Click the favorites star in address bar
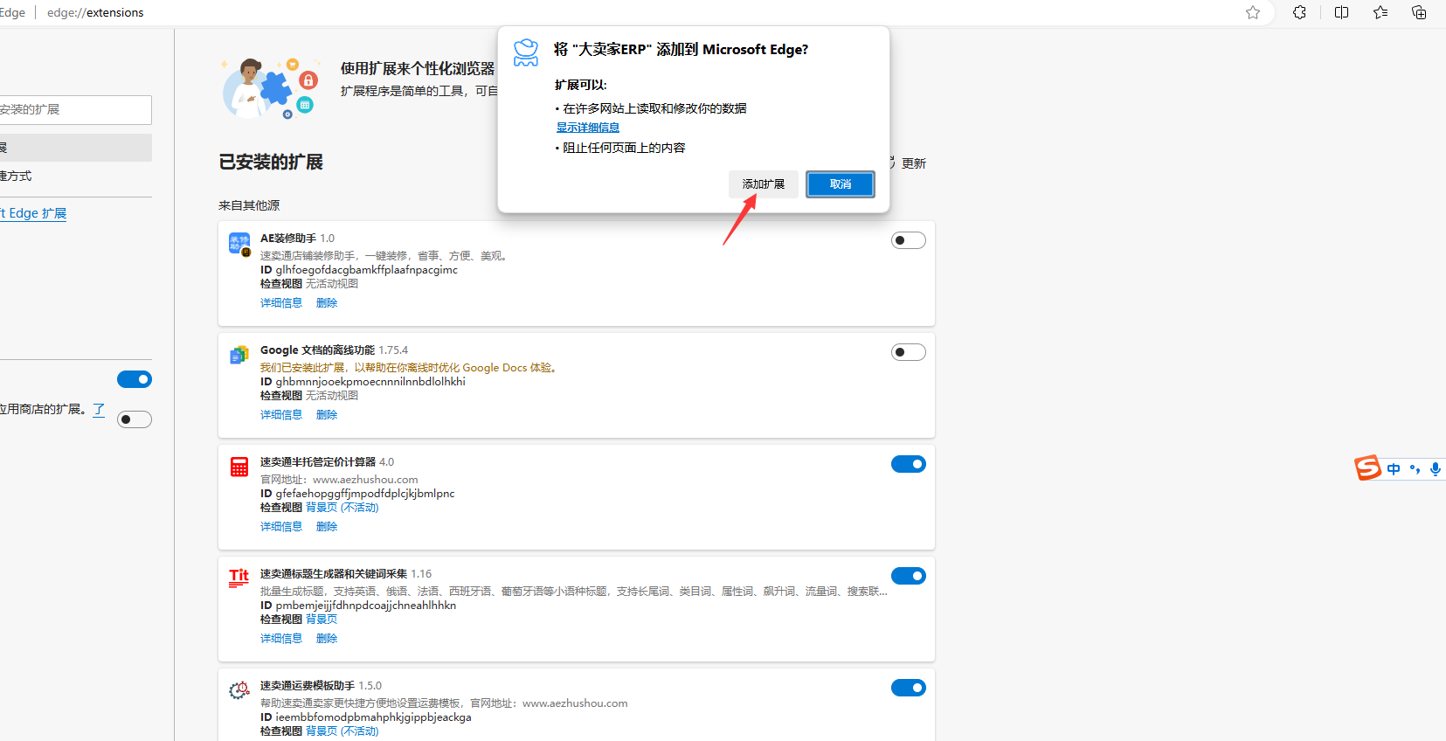Screen dimensions: 1446x741 [x=1253, y=12]
